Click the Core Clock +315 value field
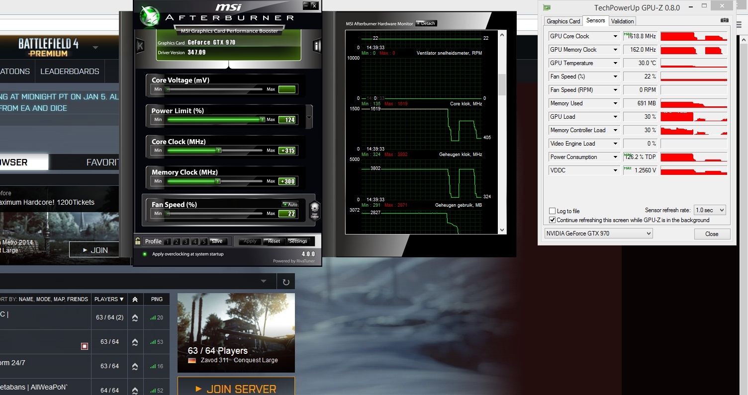Image resolution: width=748 pixels, height=395 pixels. click(x=287, y=151)
